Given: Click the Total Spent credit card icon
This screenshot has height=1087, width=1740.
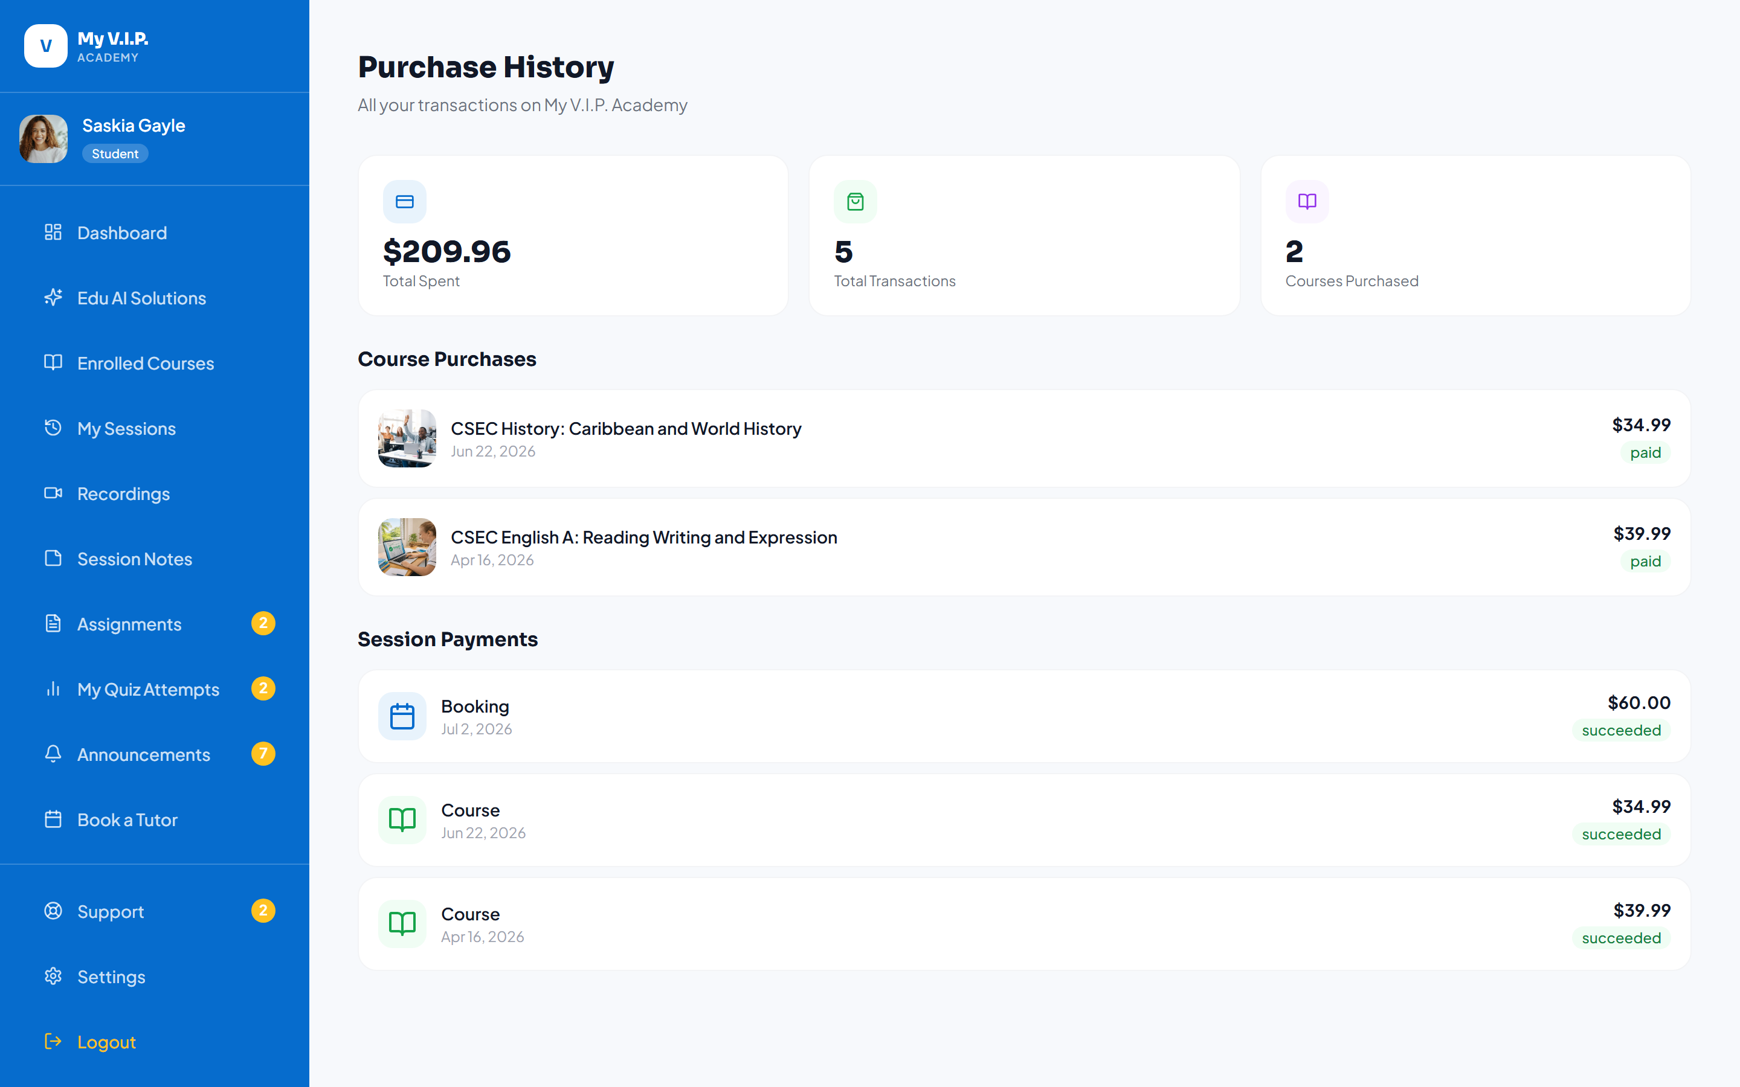Looking at the screenshot, I should click(405, 202).
